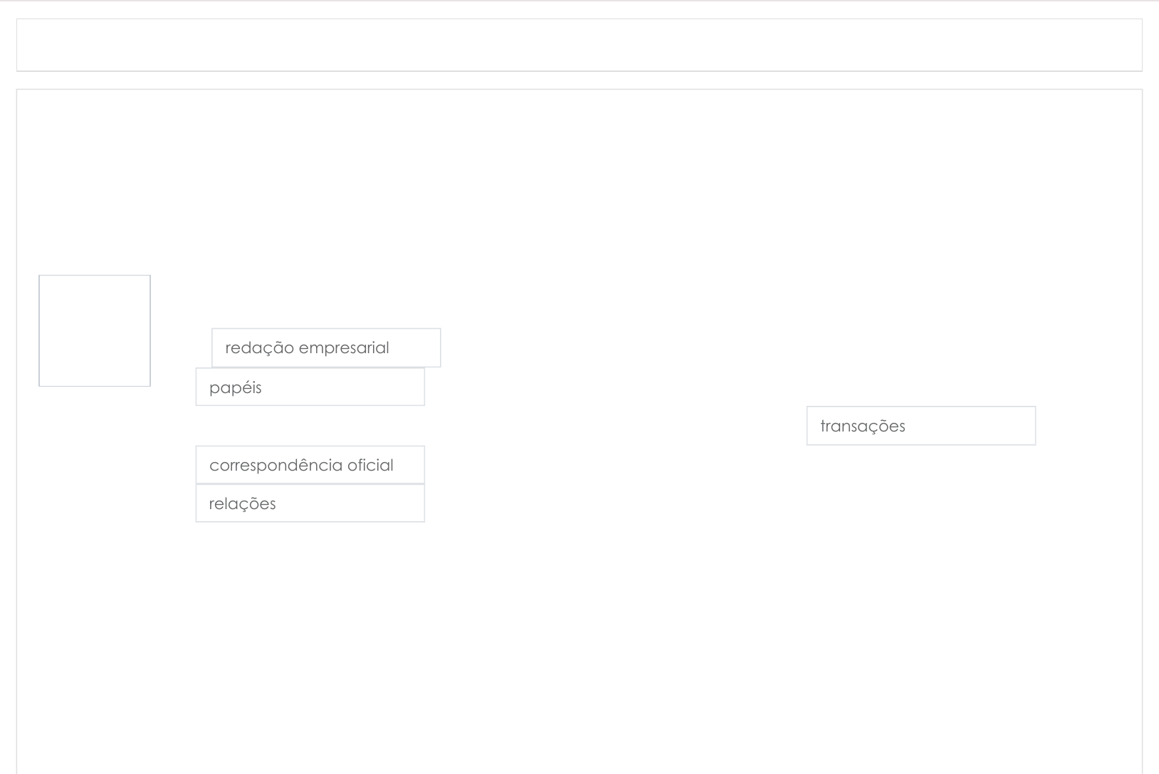The height and width of the screenshot is (774, 1159).
Task: Click the "redação empresarial" box
Action: click(x=326, y=347)
